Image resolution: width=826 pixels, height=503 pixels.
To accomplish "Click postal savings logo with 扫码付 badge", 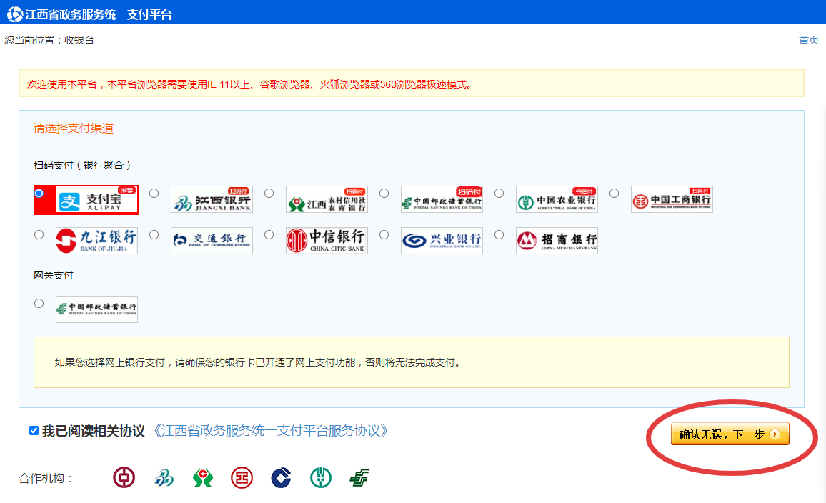I will coord(442,199).
